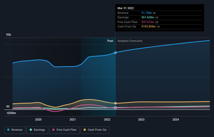Click the 2024 x-axis label

click(176, 119)
